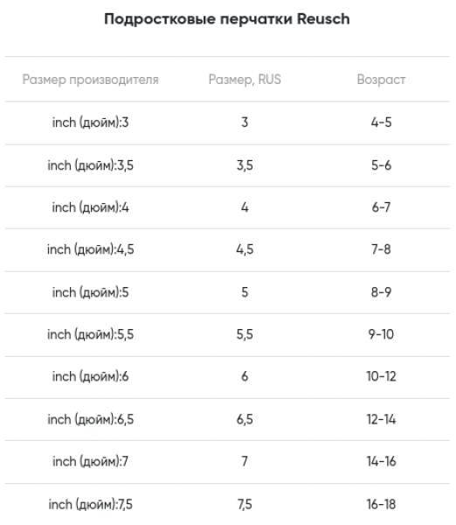Click the cell inch (дюйм):4
Screen dimensions: 456x525
point(90,207)
